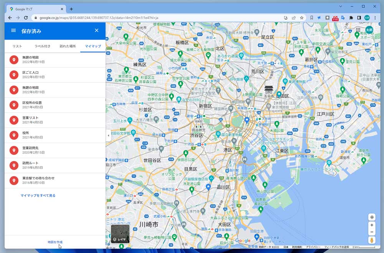Close the Saved (保存済み) panel
This screenshot has height=253, width=384.
point(96,30)
